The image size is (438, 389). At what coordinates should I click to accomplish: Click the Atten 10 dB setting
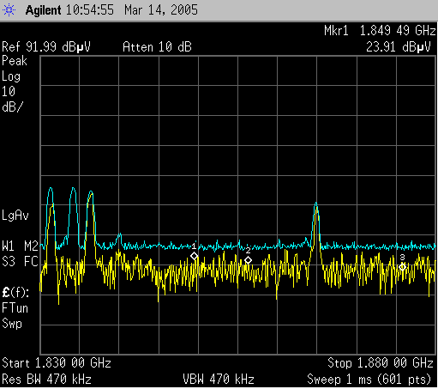tap(157, 46)
